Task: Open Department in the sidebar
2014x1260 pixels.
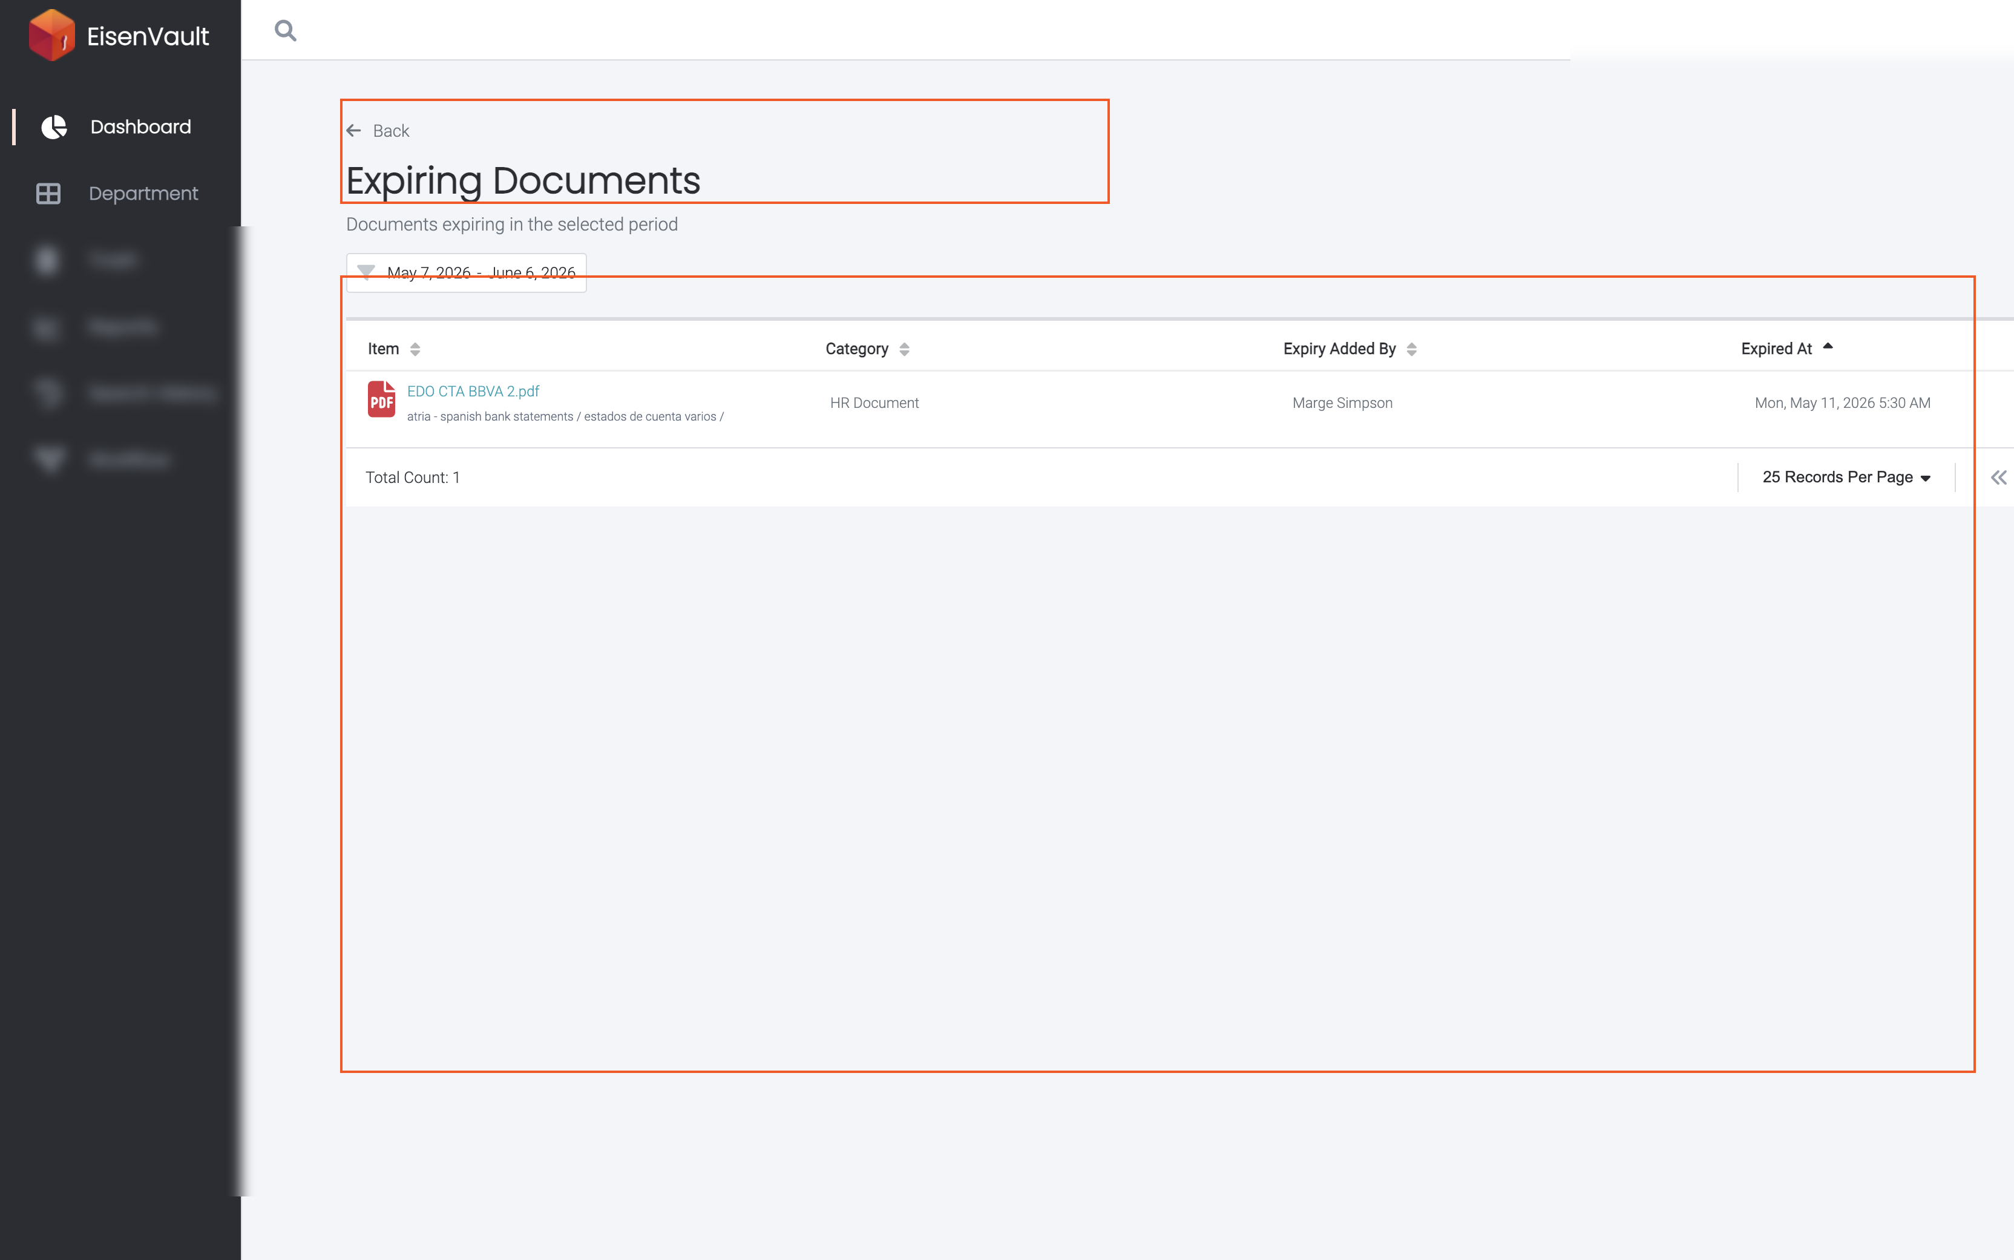Action: (143, 193)
